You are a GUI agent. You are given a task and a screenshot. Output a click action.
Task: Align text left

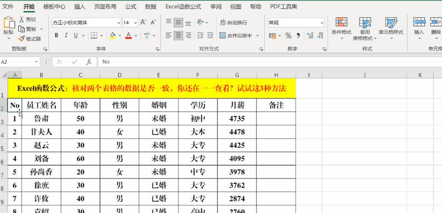coord(169,35)
